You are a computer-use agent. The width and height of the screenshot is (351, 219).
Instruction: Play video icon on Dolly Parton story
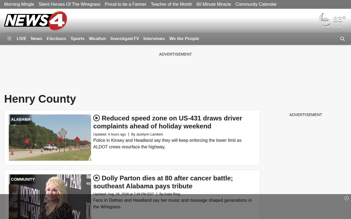(97, 178)
